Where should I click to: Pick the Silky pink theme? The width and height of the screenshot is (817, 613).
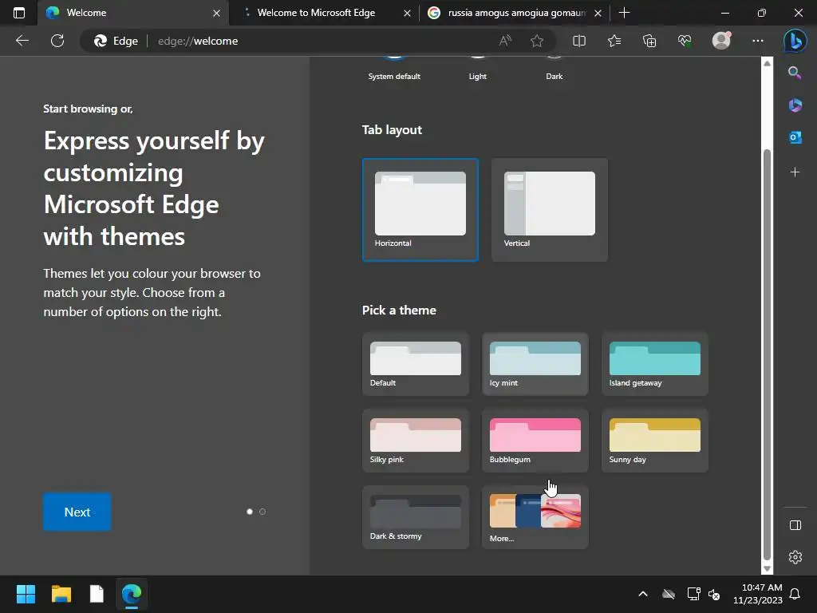click(x=415, y=441)
